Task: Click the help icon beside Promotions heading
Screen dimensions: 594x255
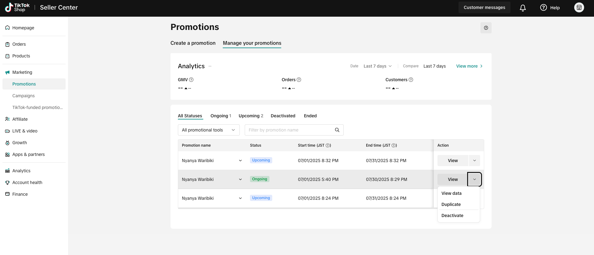Action: click(486, 28)
